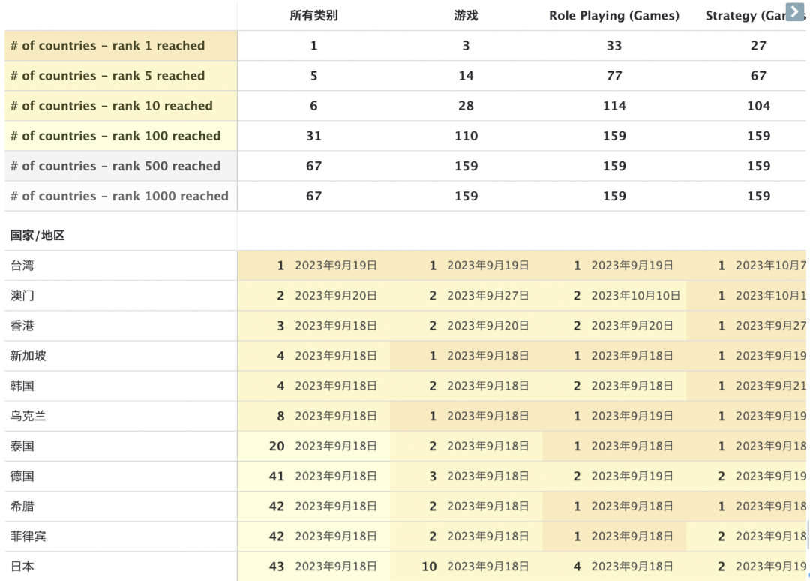Select the 所有类别 column header

click(313, 16)
